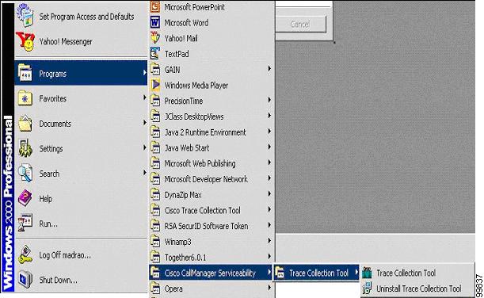Click the Microsoft Word icon
484x298 pixels.
point(155,22)
